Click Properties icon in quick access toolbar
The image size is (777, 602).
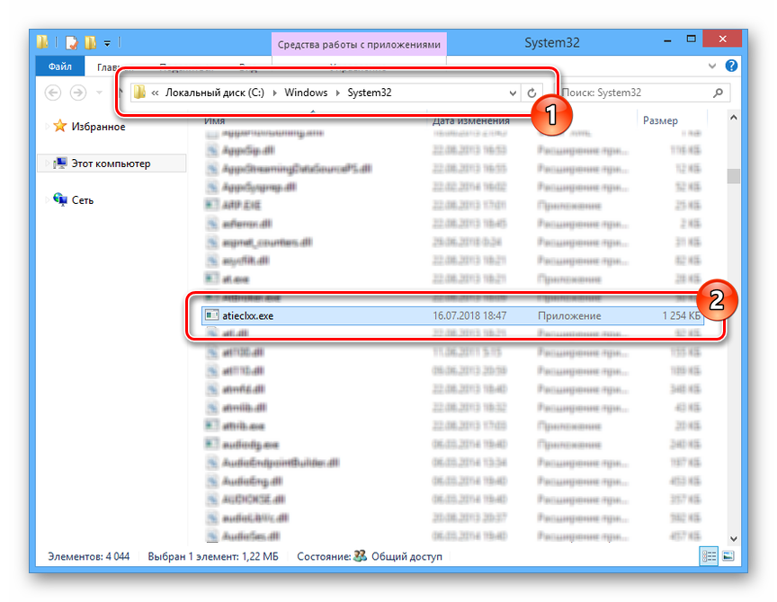[72, 42]
